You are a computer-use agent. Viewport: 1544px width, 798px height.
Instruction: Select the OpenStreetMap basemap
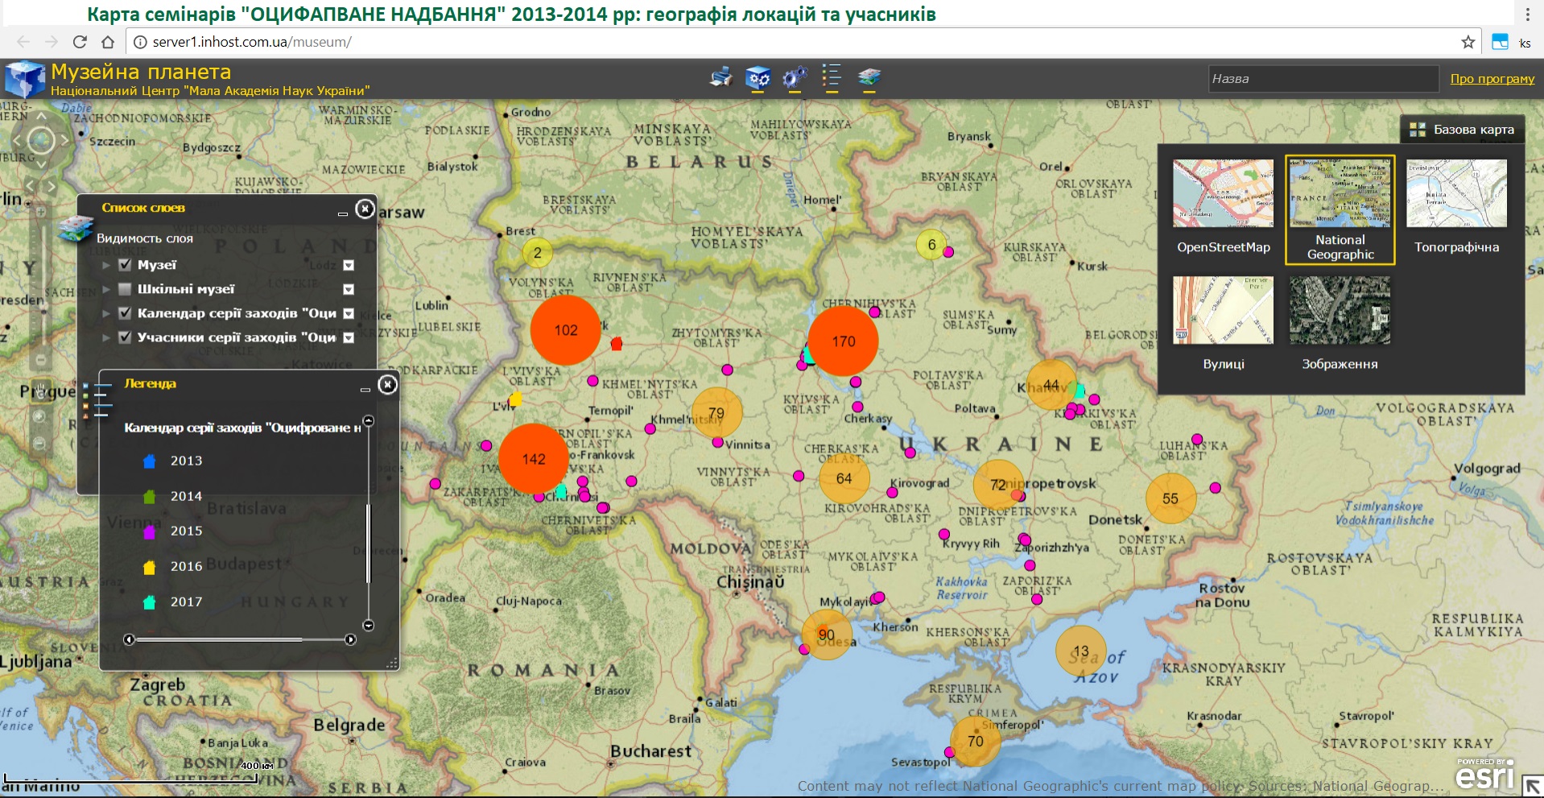pos(1223,206)
